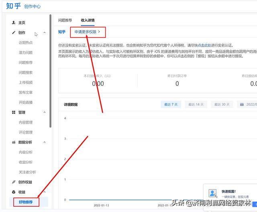Click the 主页 person icon

coord(14,22)
